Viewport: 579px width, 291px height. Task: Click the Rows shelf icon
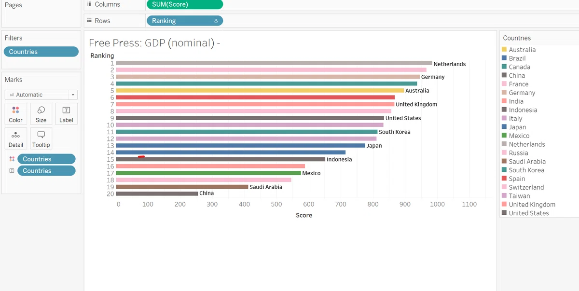pos(89,21)
